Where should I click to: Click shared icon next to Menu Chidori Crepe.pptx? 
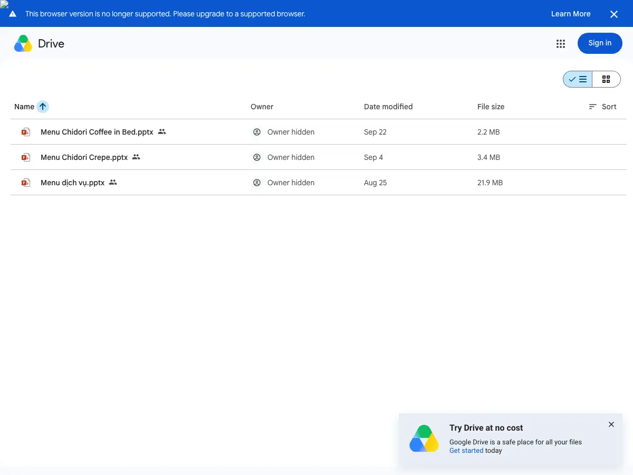point(136,157)
